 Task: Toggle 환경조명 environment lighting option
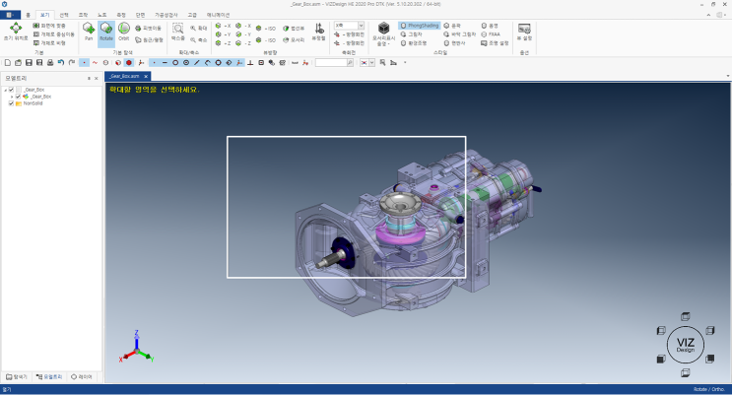coord(414,43)
